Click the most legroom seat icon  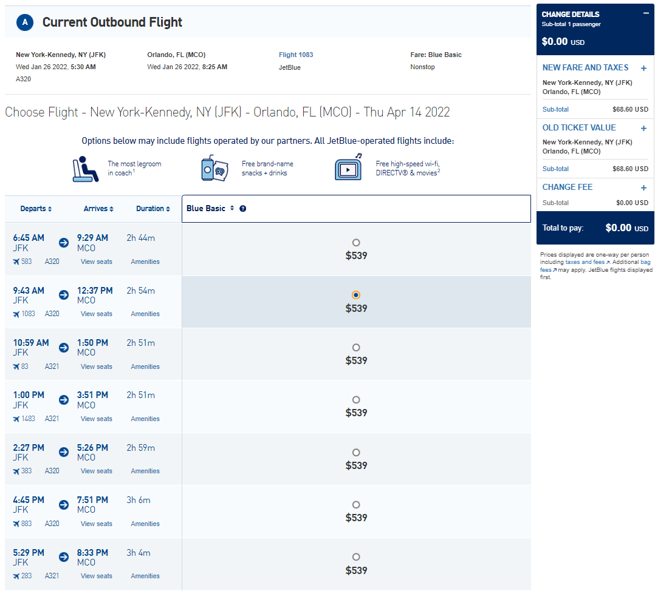click(x=85, y=169)
